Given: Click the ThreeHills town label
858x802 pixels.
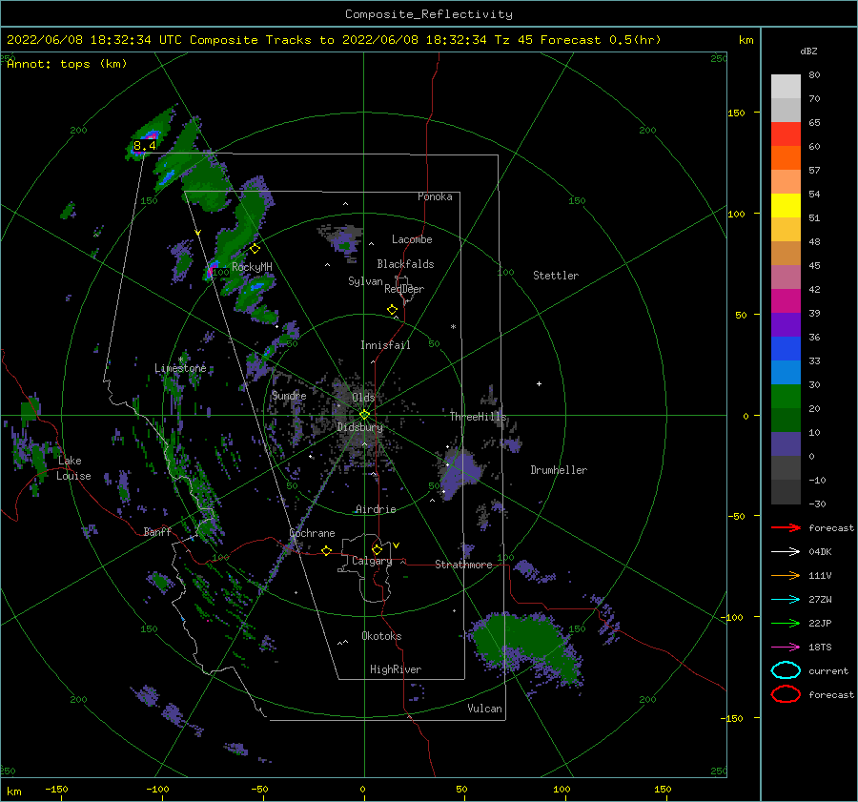Looking at the screenshot, I should [479, 417].
